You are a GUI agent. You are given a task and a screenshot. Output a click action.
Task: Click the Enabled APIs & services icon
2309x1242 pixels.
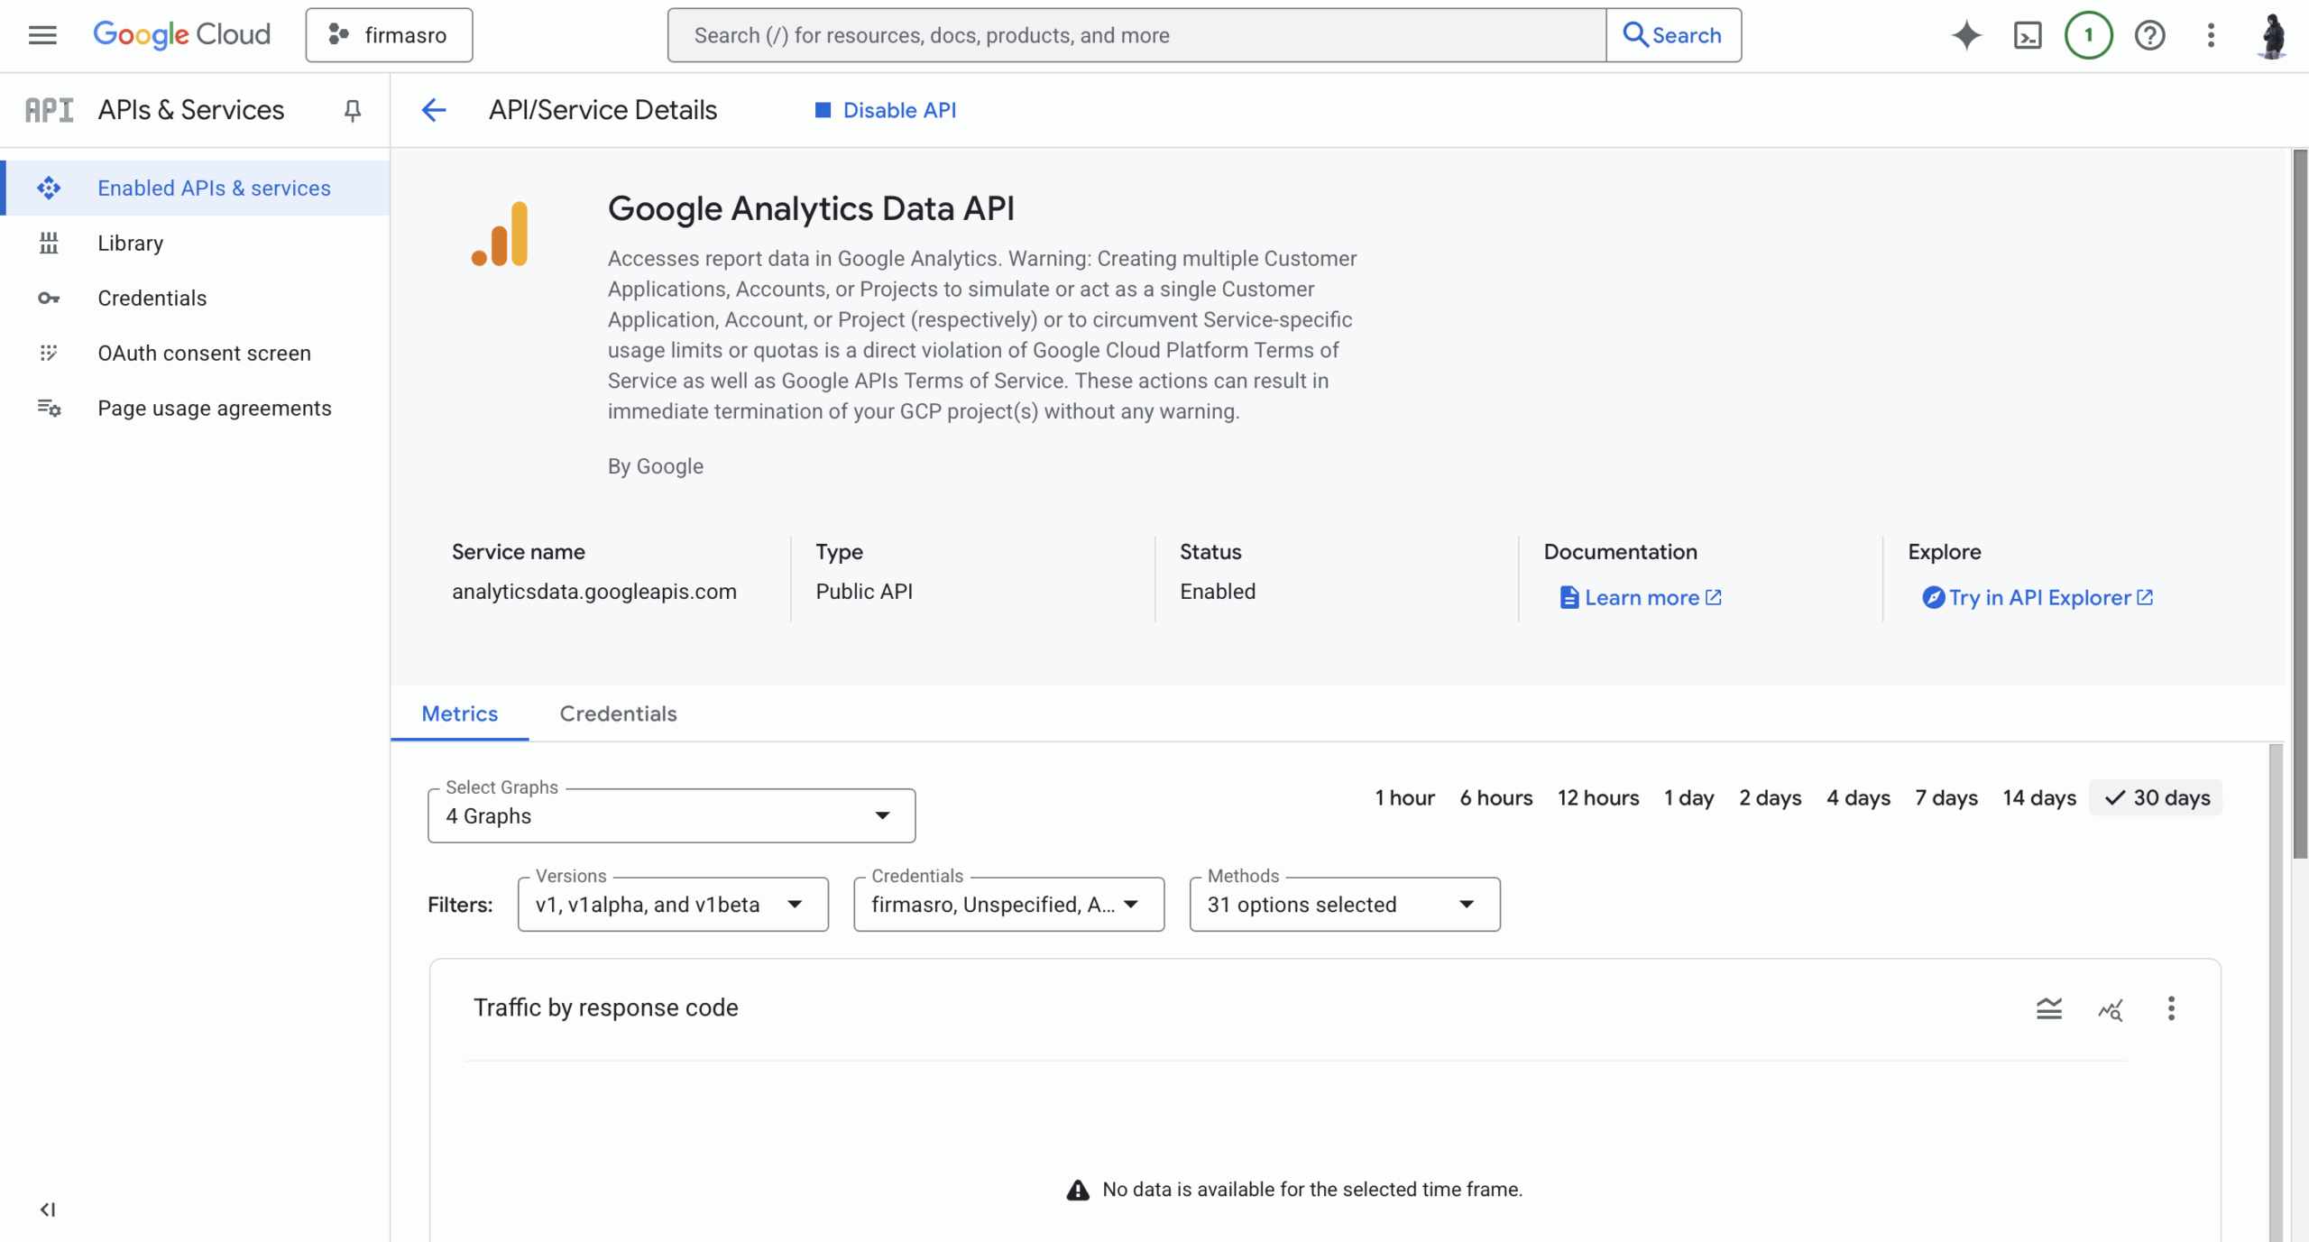(49, 188)
